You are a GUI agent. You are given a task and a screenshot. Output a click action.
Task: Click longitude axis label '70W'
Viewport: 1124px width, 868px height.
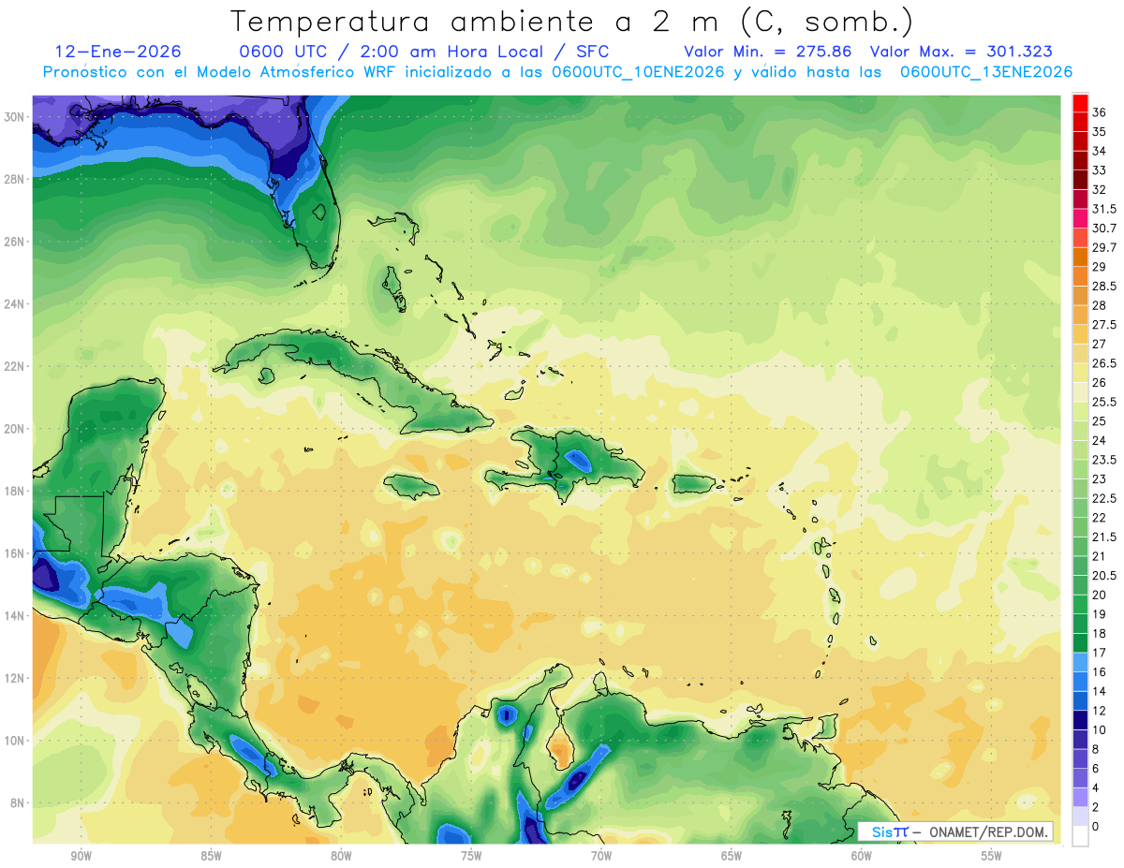601,856
